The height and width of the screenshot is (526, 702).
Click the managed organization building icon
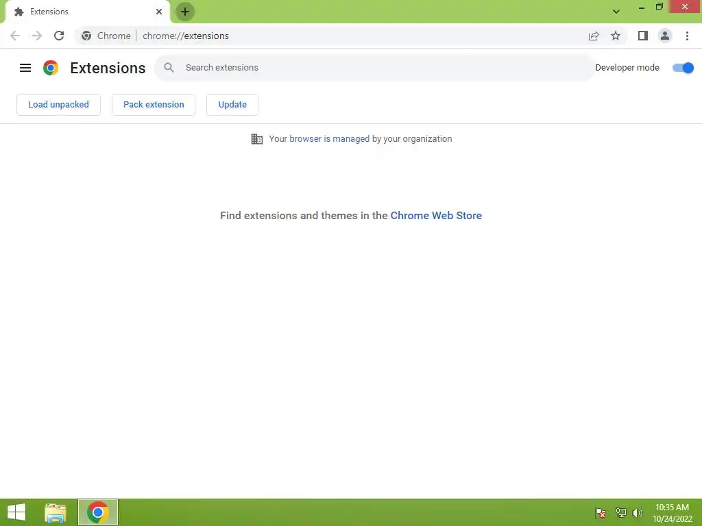coord(257,139)
